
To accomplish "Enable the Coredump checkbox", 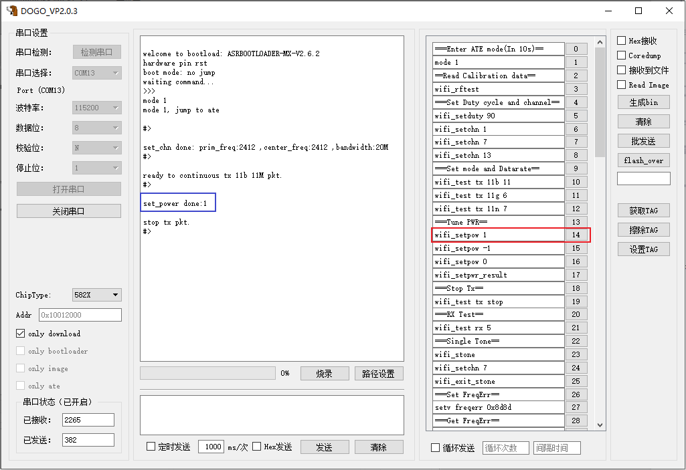I will pyautogui.click(x=621, y=55).
